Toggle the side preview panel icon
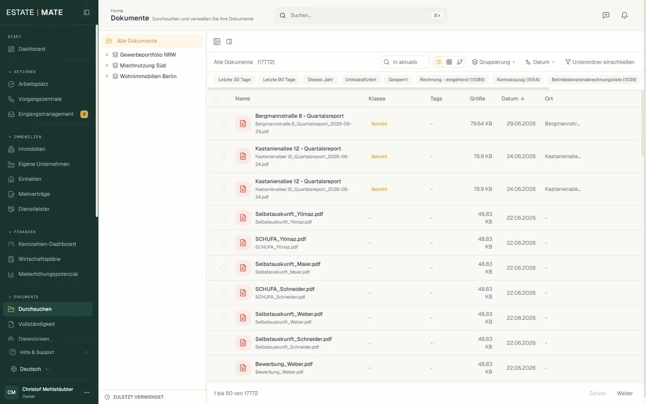 pyautogui.click(x=229, y=42)
